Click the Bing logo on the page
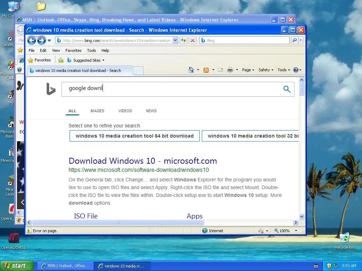 pos(51,89)
